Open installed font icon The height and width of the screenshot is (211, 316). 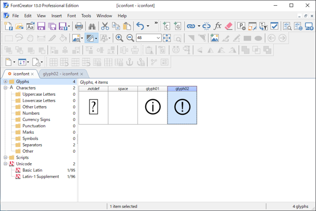(x=30, y=26)
